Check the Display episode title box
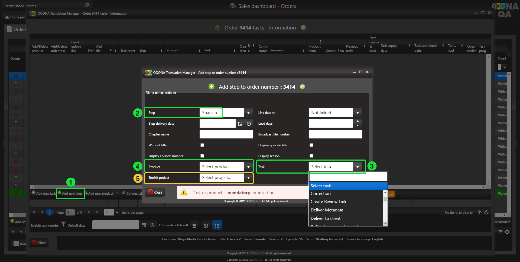Screen dimensions: 520x262 [311, 145]
